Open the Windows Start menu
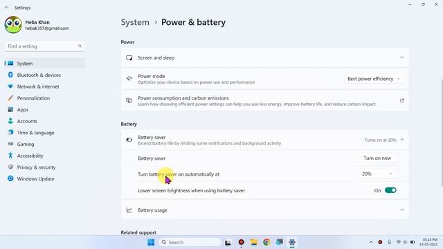 (151, 242)
